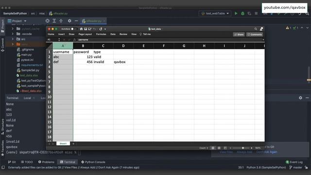
Task: Open the Python Console tool window tab
Action: (x=93, y=162)
